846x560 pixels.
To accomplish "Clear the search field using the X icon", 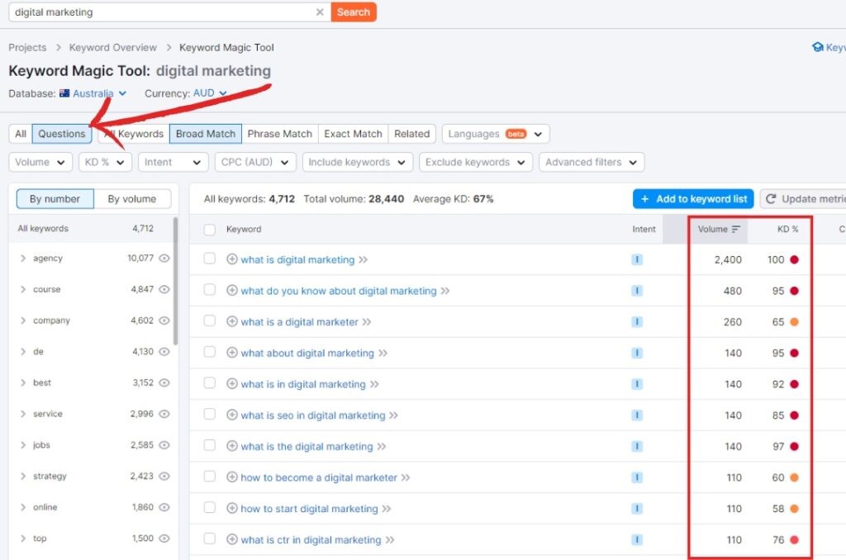I will 320,12.
